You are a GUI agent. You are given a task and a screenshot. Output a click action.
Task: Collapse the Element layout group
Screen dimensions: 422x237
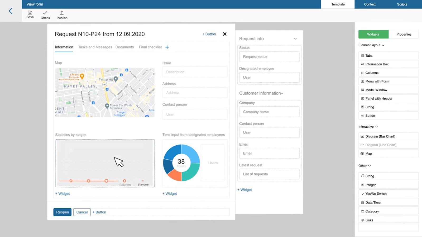point(383,45)
